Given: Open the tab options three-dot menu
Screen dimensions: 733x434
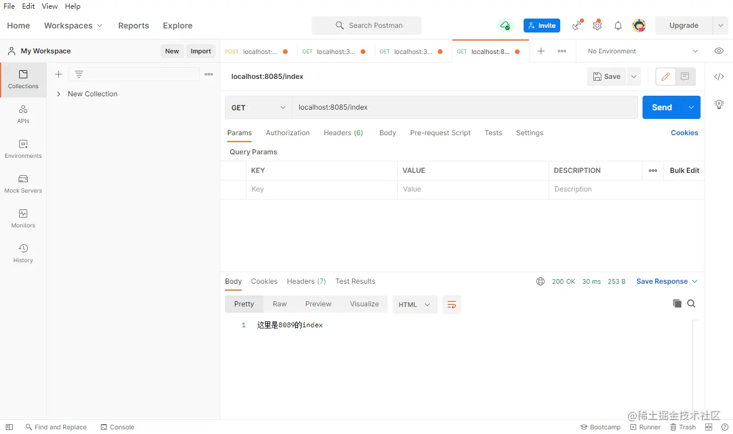Looking at the screenshot, I should tap(562, 51).
